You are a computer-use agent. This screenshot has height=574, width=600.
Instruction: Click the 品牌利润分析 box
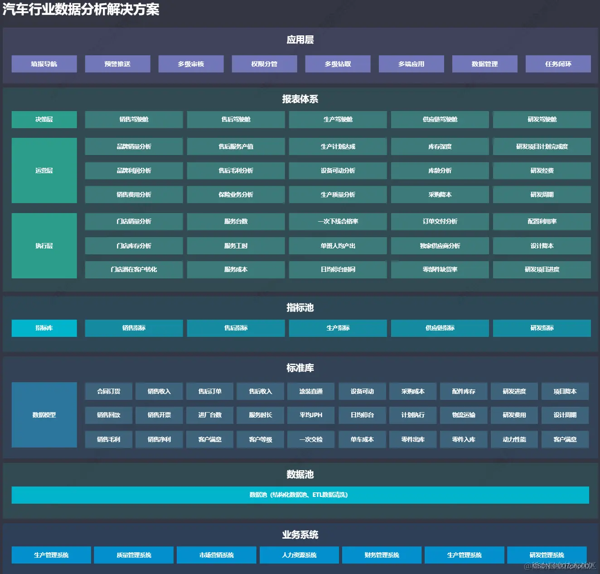[134, 170]
